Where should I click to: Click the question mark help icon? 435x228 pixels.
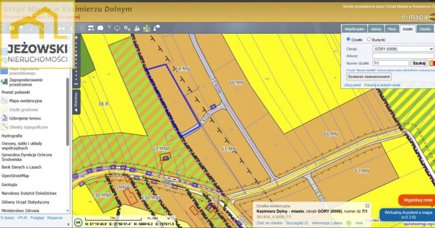click(109, 28)
